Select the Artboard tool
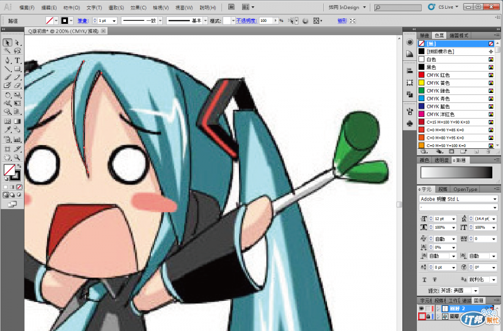Image resolution: width=503 pixels, height=331 pixels. point(8,149)
